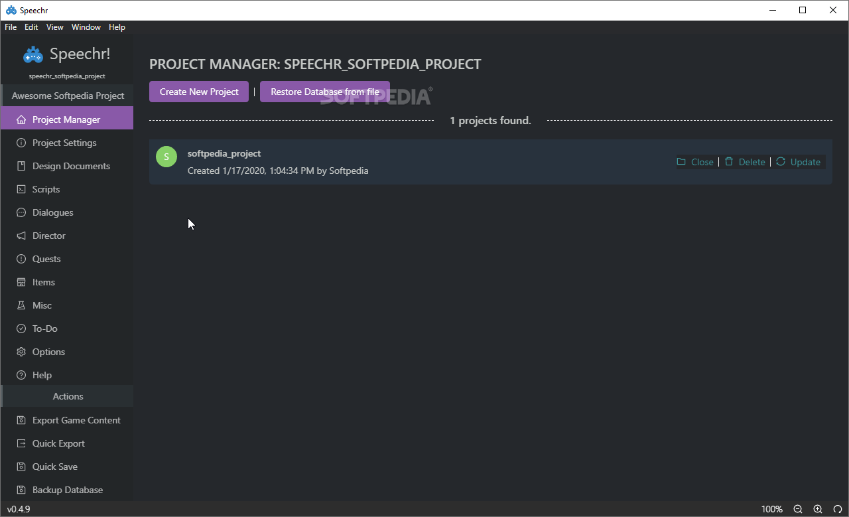
Task: Click the Awesome Softpedia Project header
Action: tap(68, 96)
